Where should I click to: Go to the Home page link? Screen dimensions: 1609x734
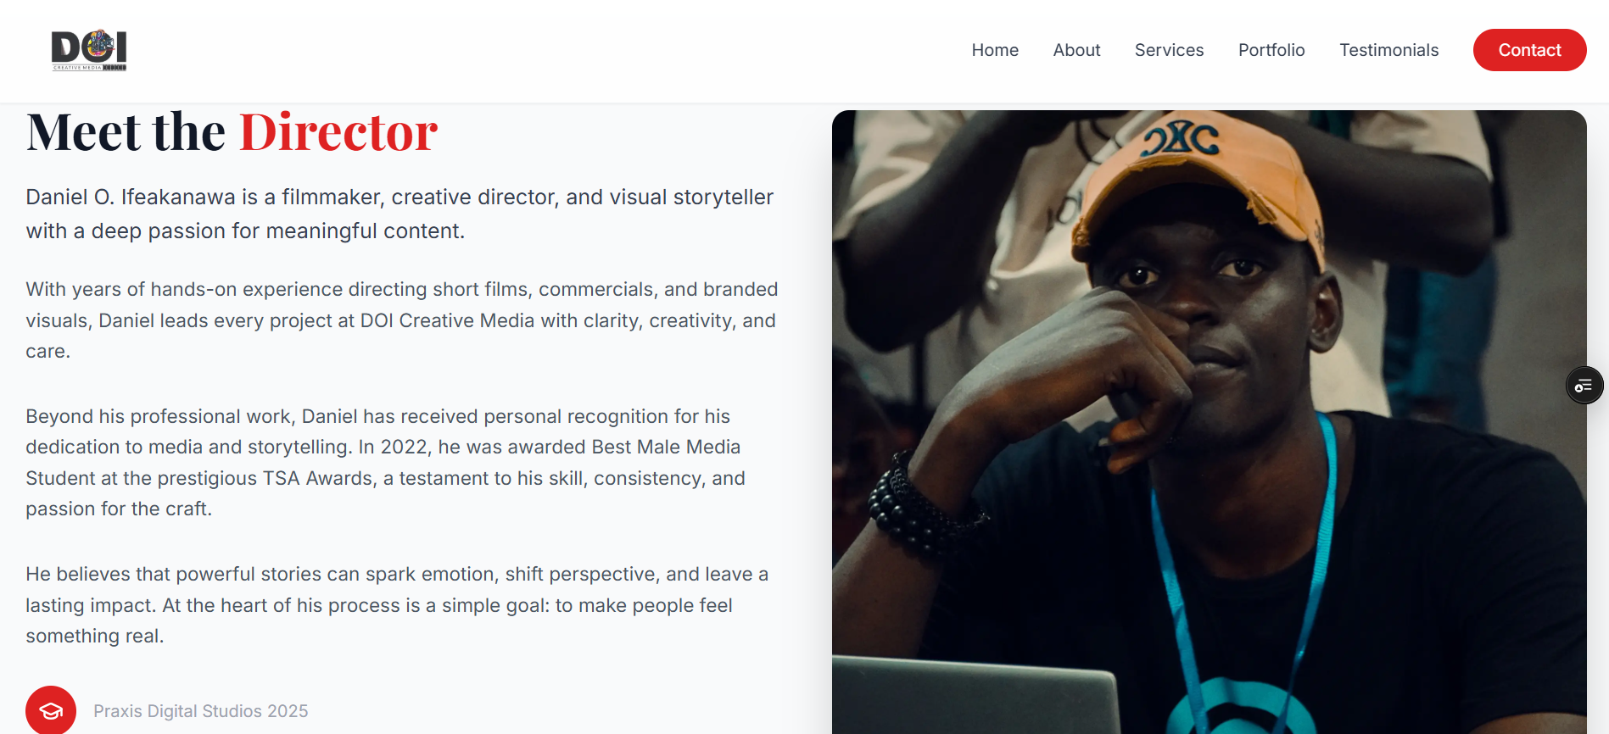(995, 50)
